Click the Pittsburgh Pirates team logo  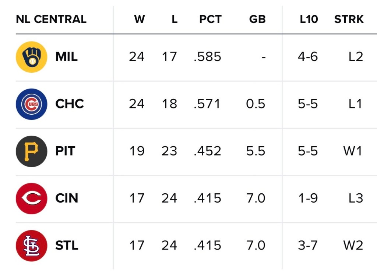coord(32,151)
